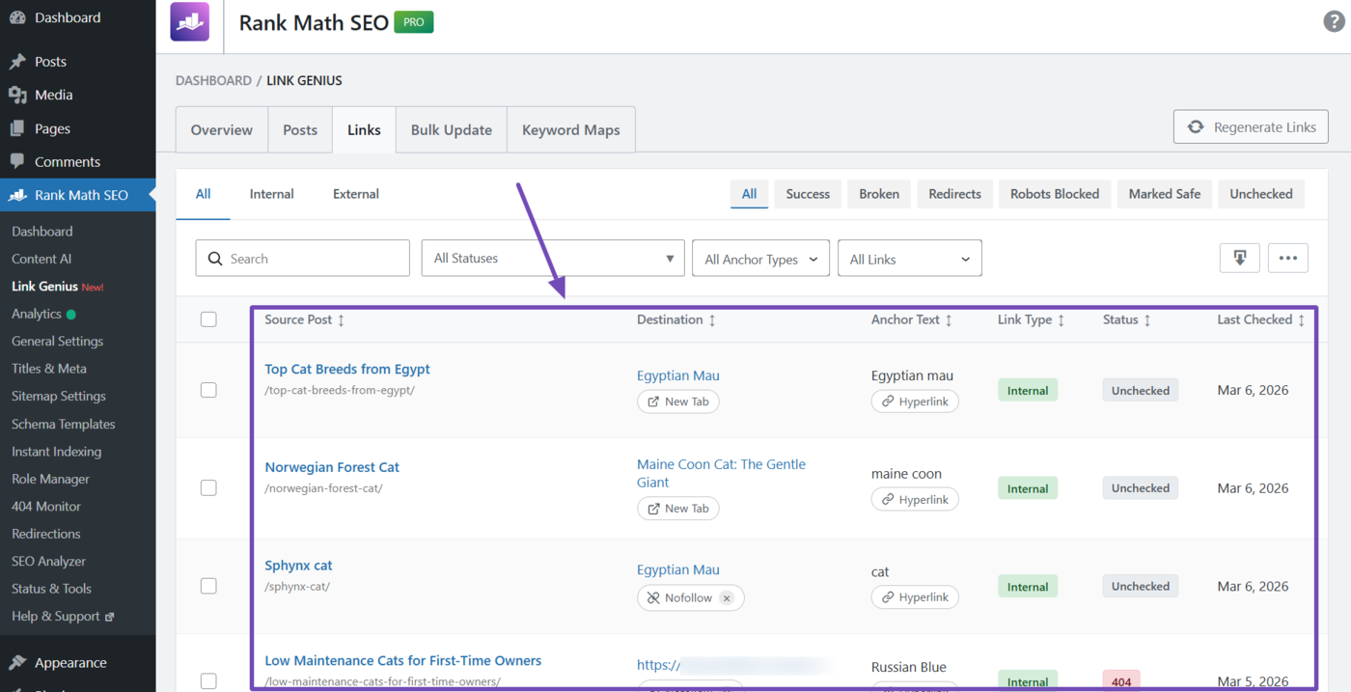Open the Norwegian Forest Cat post link

[x=332, y=467]
